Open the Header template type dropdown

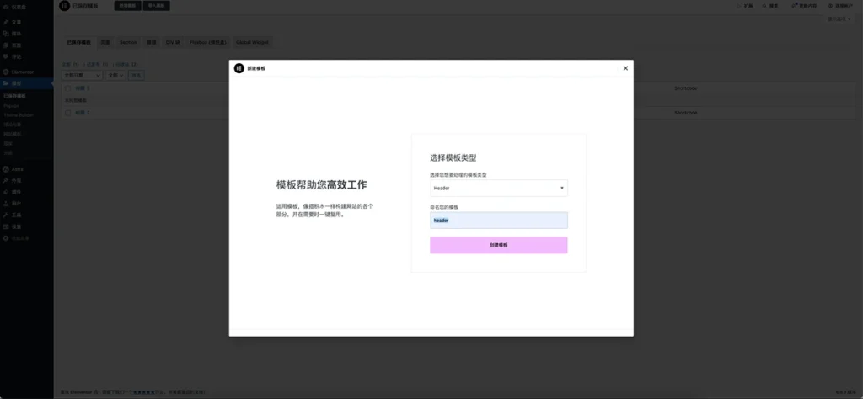[x=498, y=188]
